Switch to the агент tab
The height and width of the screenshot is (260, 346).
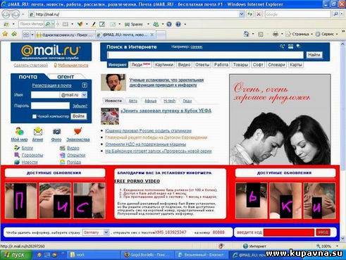66,77
